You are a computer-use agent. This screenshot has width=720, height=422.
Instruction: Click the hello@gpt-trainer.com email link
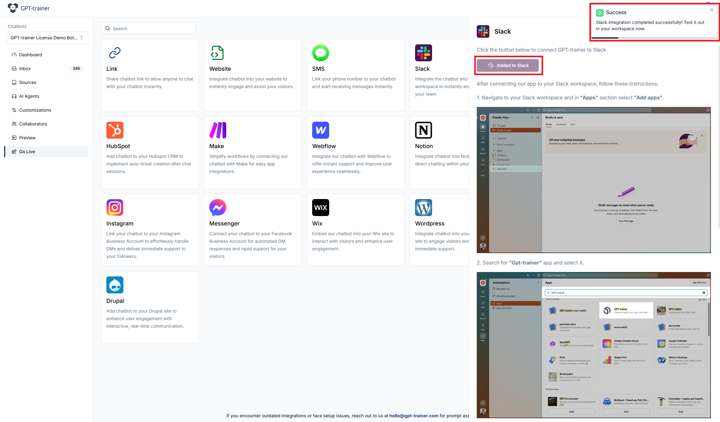click(413, 416)
